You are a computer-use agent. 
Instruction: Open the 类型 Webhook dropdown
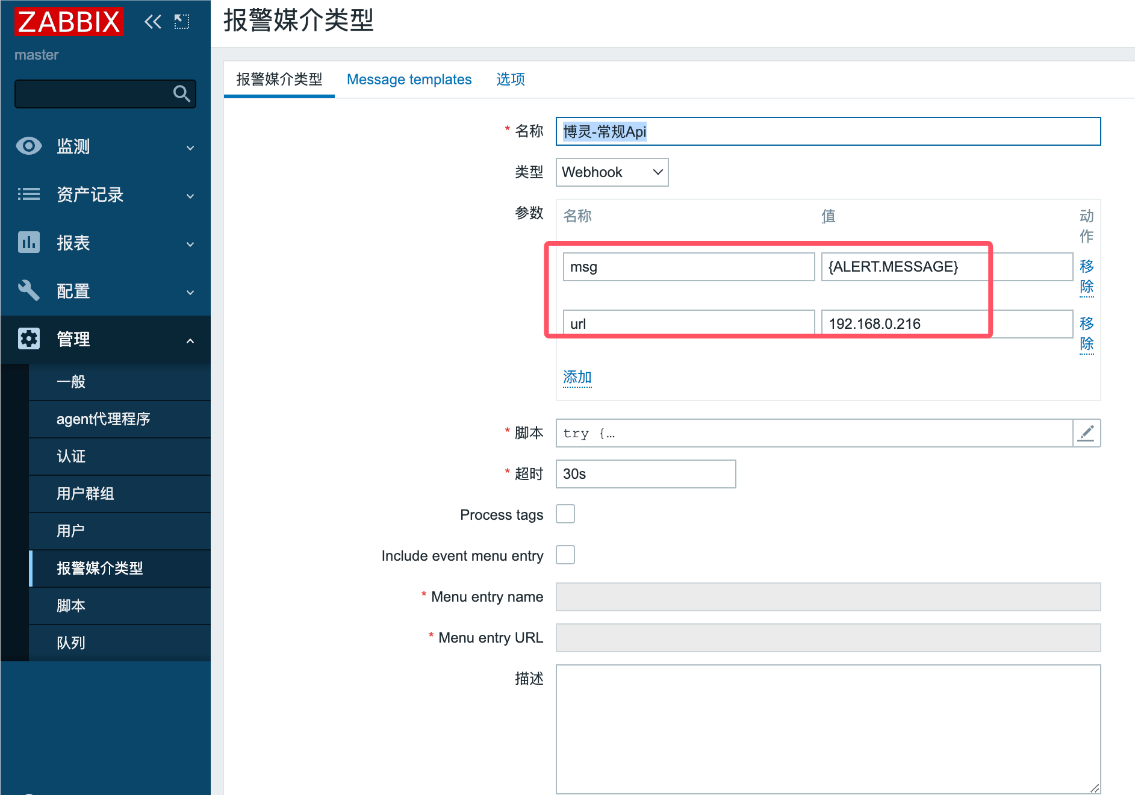click(x=612, y=172)
